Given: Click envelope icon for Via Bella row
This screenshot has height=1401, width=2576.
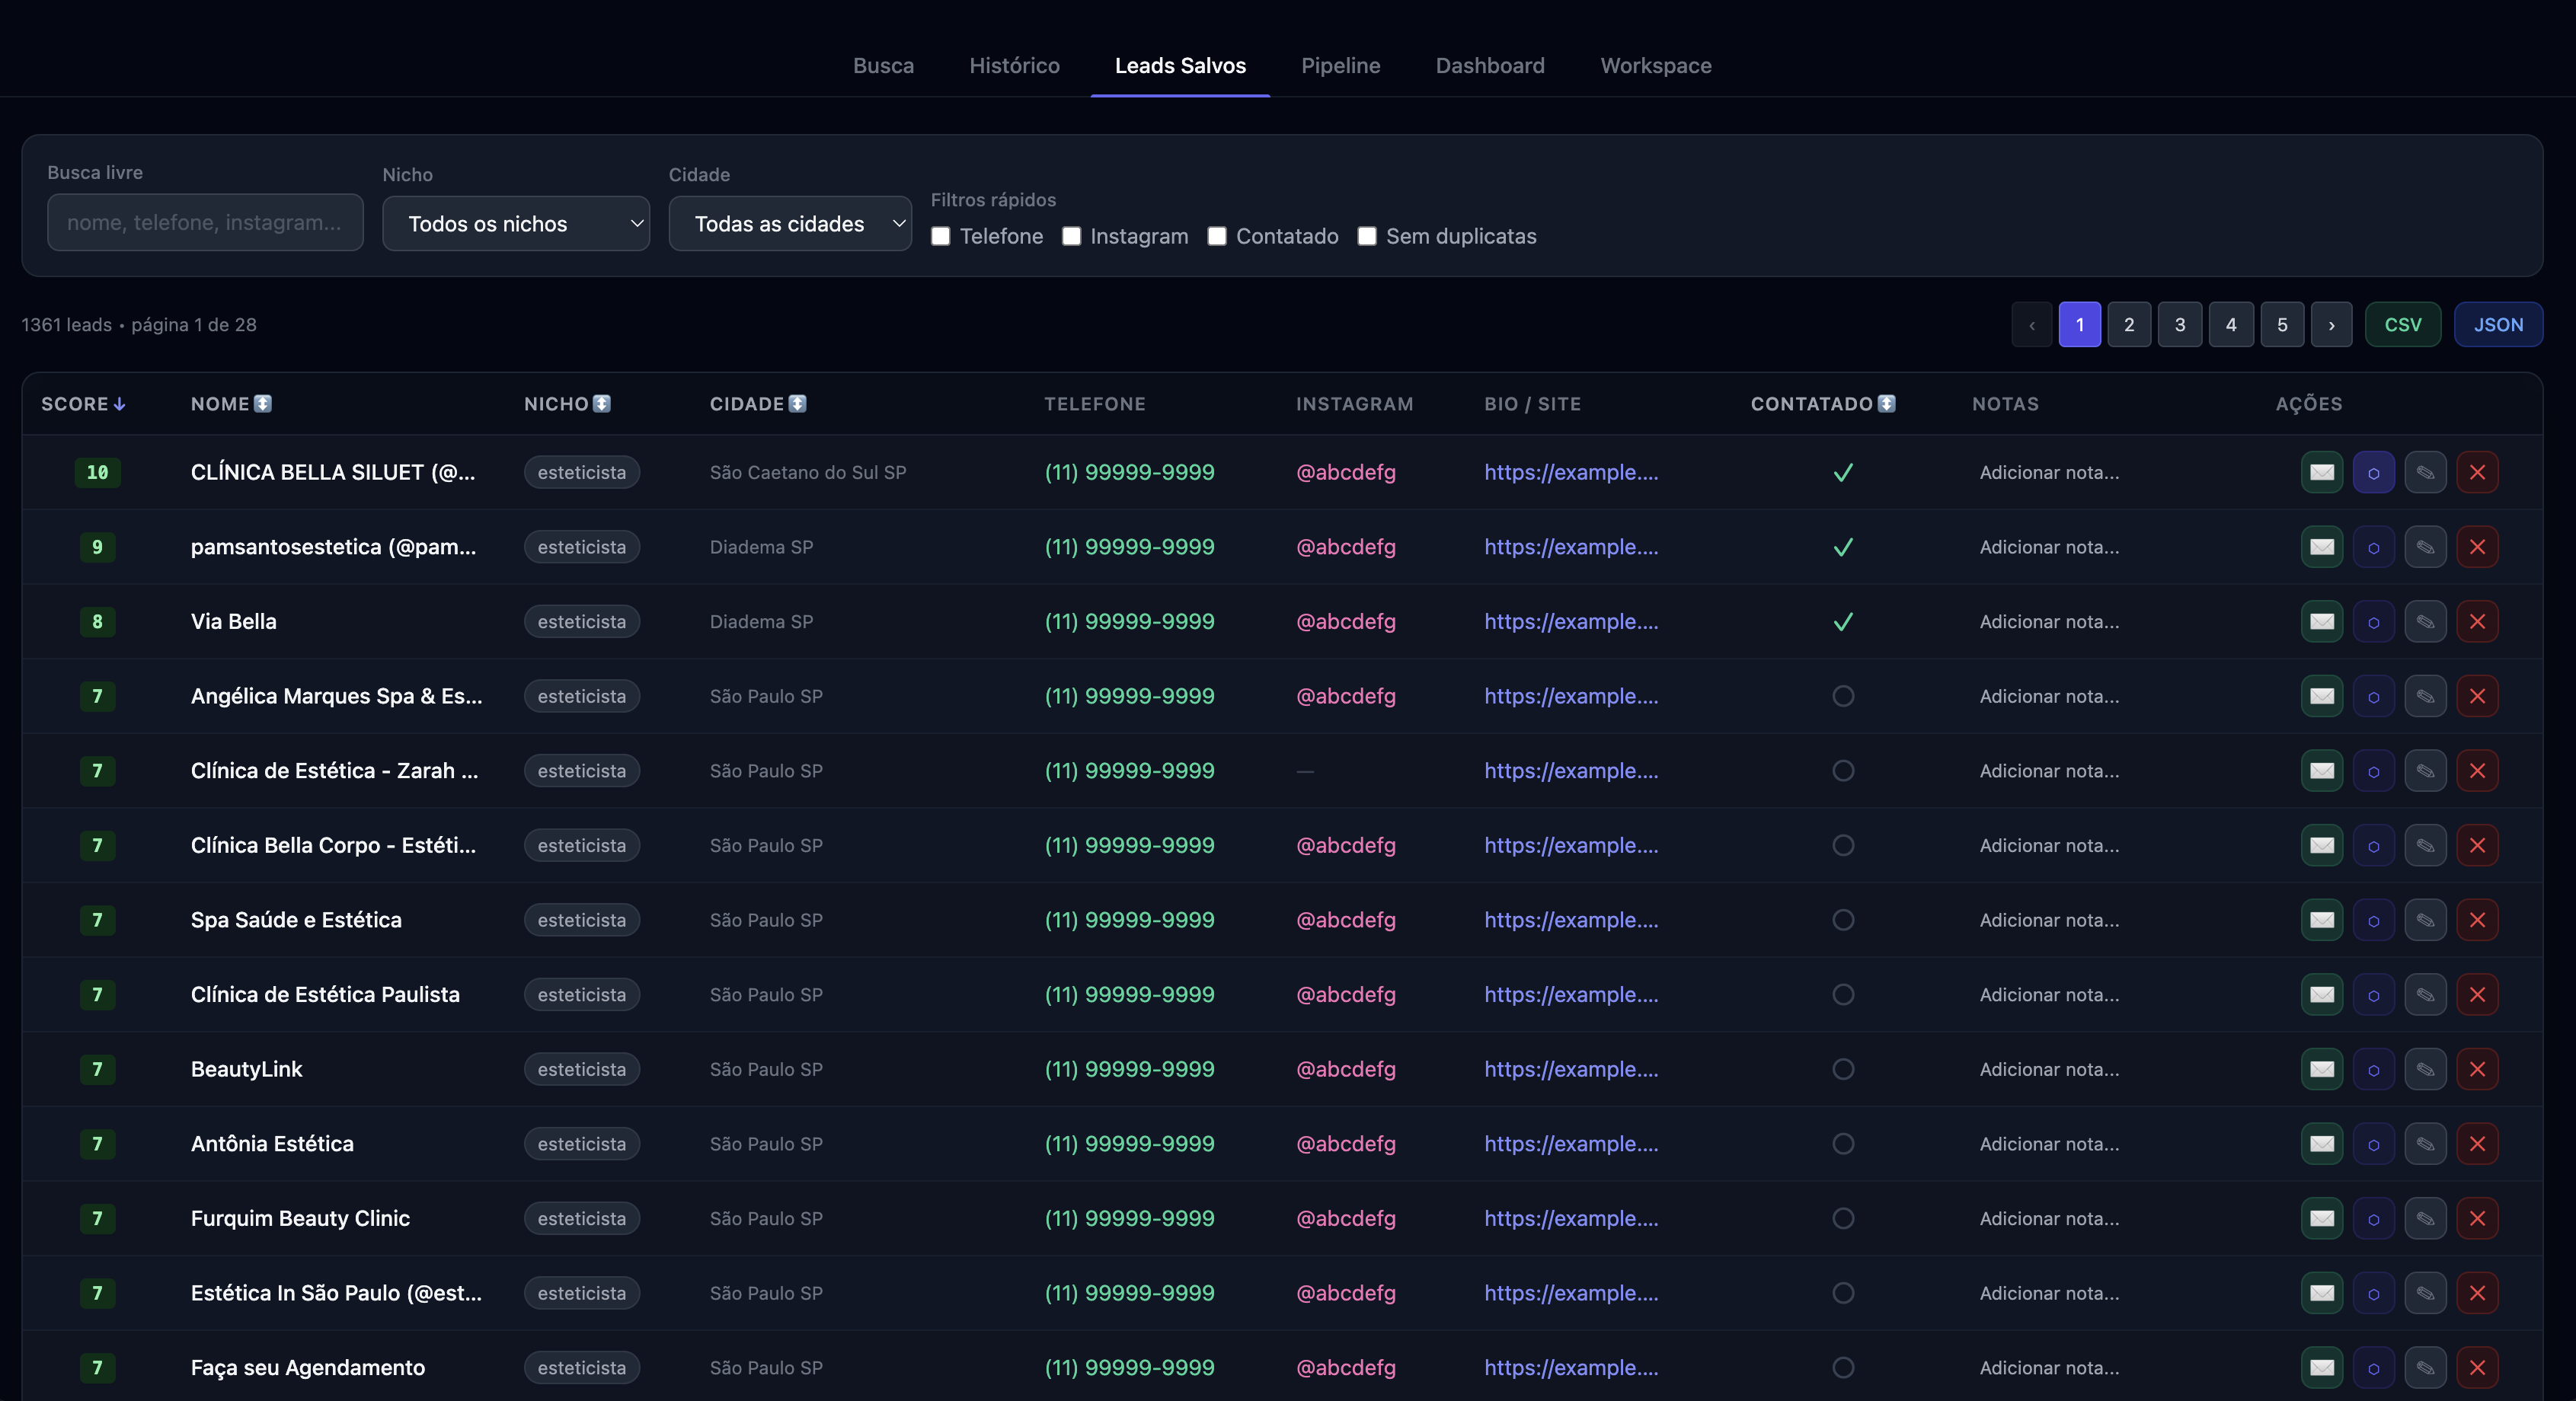Looking at the screenshot, I should (x=2321, y=621).
